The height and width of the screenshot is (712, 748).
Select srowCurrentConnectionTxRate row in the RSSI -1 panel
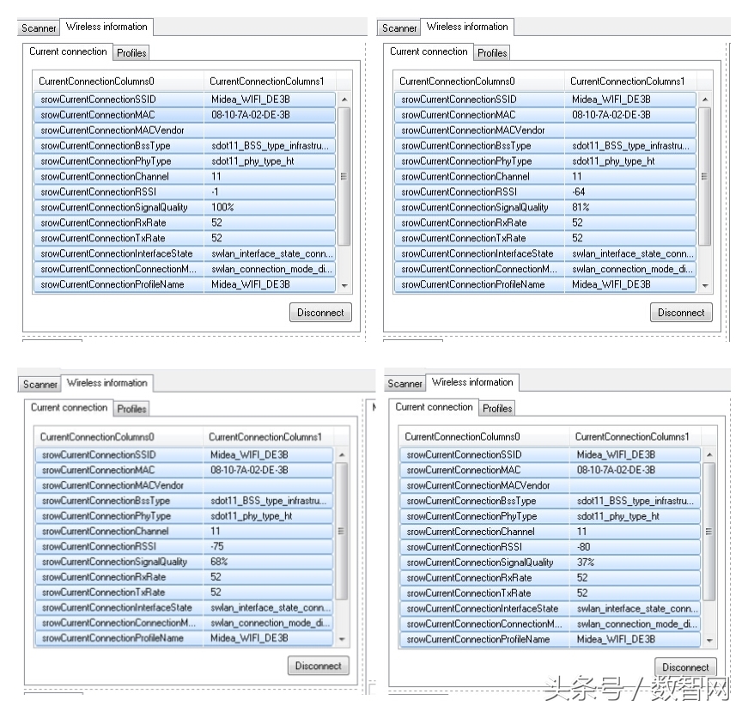coord(185,238)
